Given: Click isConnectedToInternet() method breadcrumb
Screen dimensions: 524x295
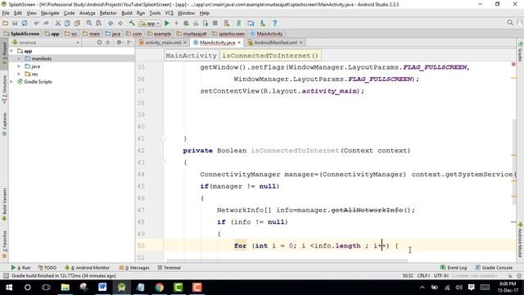Looking at the screenshot, I should (x=270, y=56).
